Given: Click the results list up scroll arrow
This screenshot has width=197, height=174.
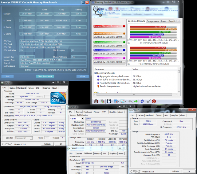Looking at the screenshot, I should click(x=179, y=69).
